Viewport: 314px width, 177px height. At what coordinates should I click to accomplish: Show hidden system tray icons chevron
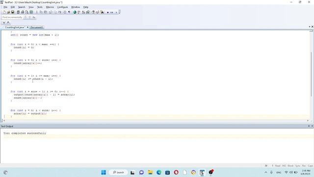click(x=266, y=173)
